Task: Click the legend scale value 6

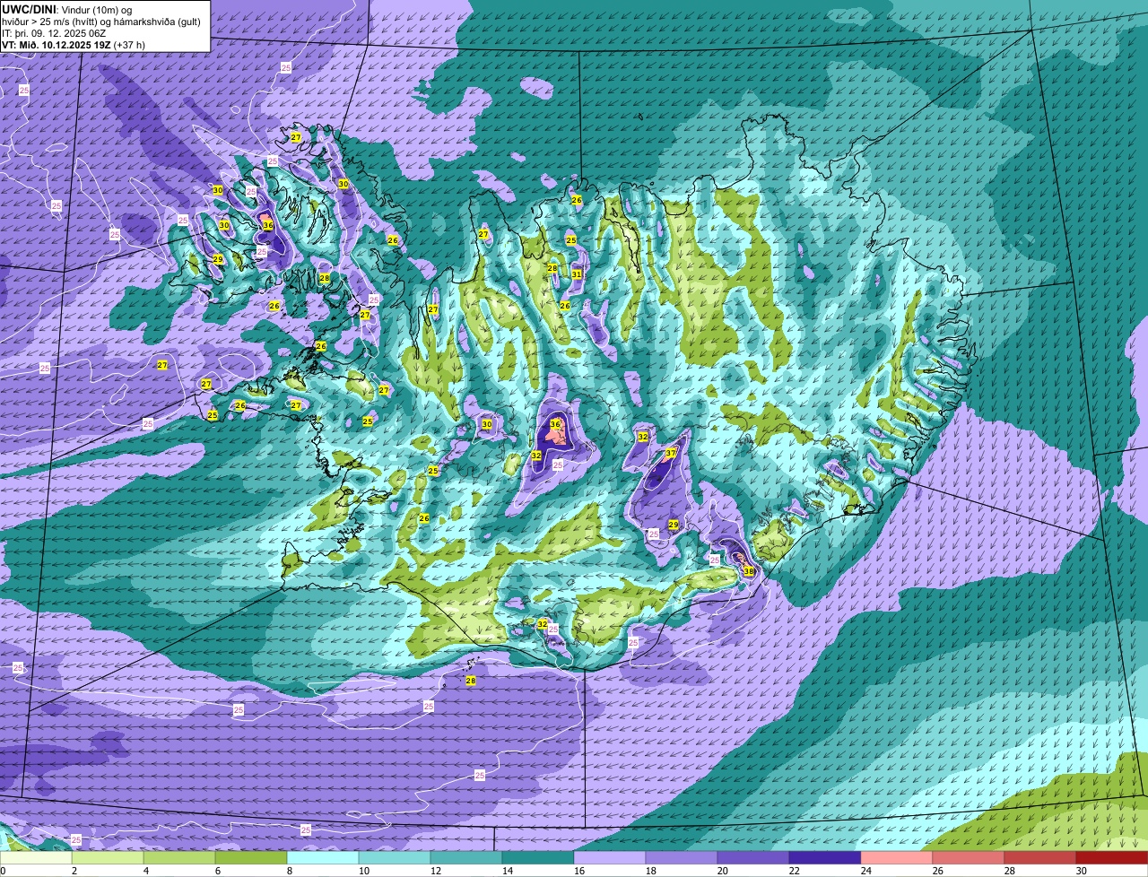Action: pos(217,871)
